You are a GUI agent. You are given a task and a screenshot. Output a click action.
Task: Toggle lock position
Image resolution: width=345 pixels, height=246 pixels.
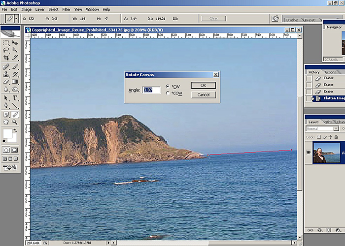[331, 137]
